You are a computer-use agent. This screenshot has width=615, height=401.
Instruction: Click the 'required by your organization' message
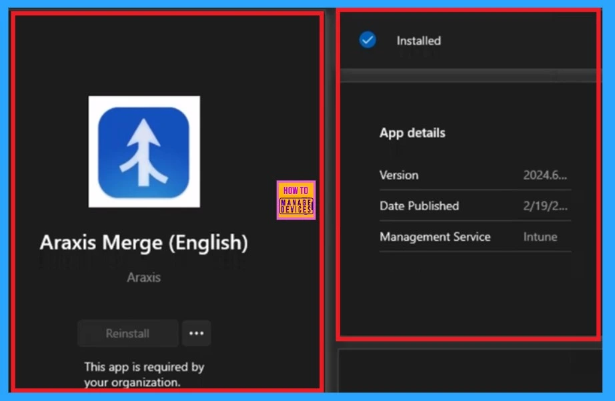[x=144, y=374]
